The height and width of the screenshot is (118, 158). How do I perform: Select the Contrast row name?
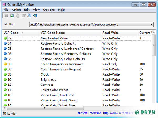(x=47, y=85)
